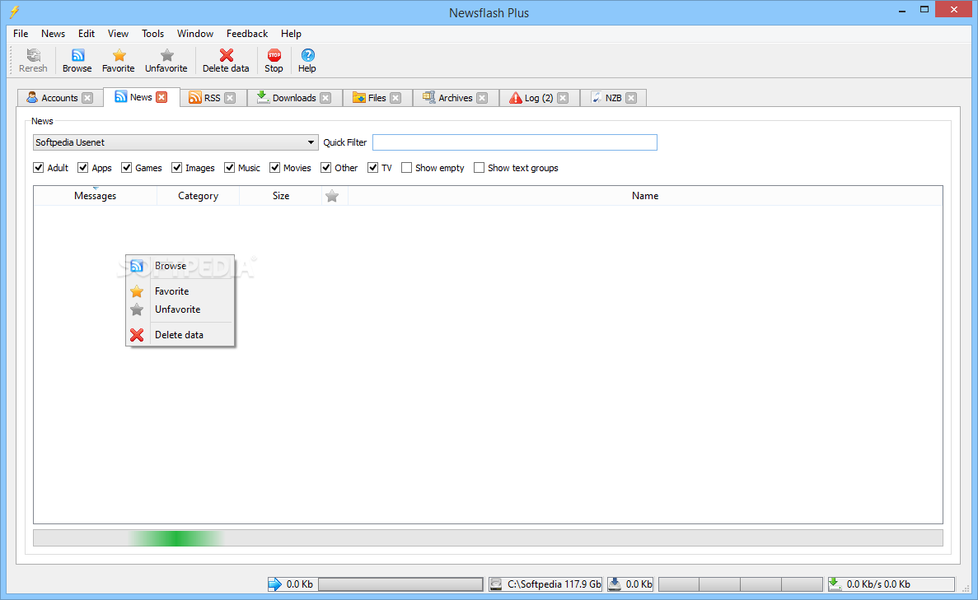Open the File menu
The width and height of the screenshot is (978, 600).
pyautogui.click(x=21, y=34)
